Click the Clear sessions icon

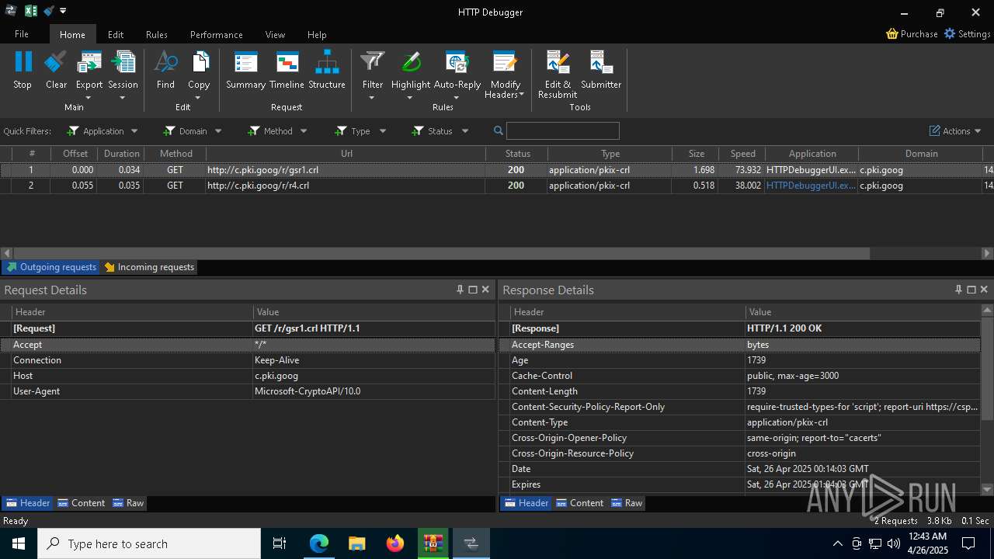(x=56, y=62)
